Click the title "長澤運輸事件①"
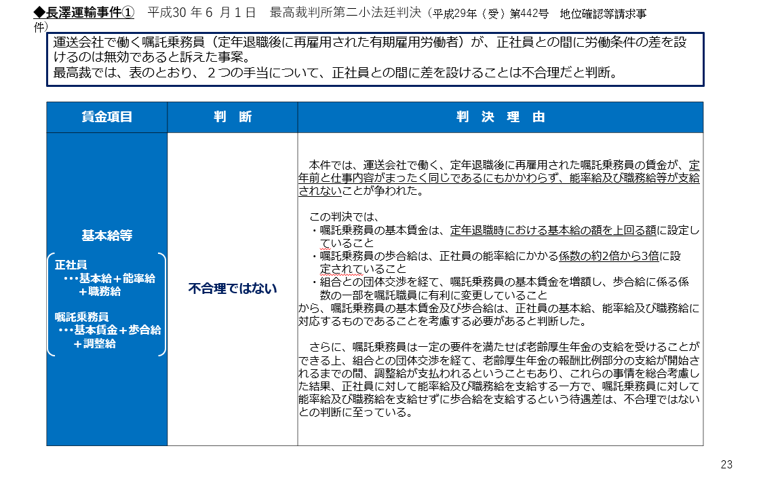 tap(90, 13)
